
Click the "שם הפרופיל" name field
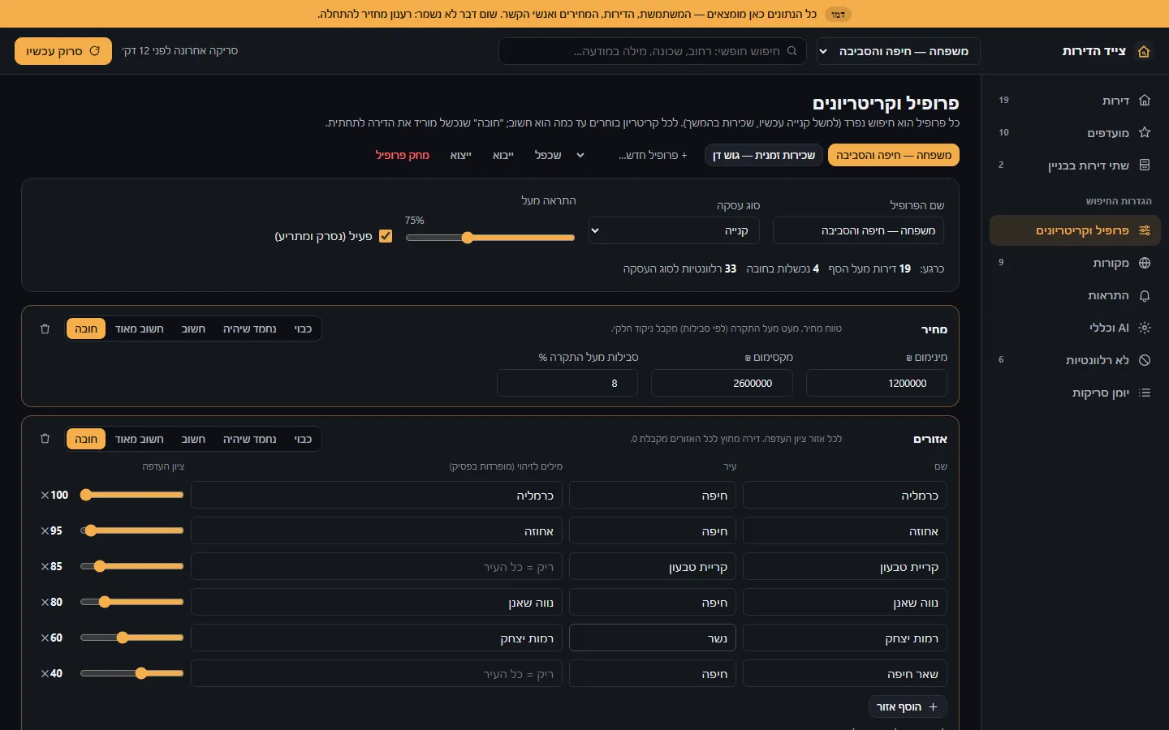(859, 230)
